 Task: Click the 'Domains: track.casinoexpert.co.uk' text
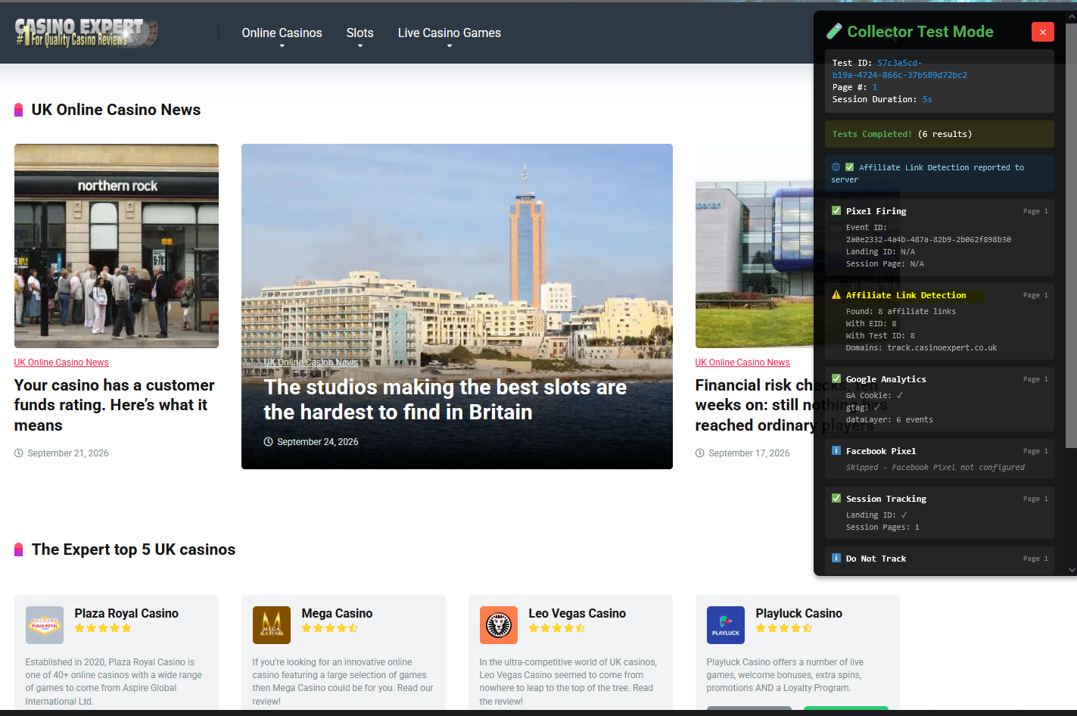click(x=921, y=347)
